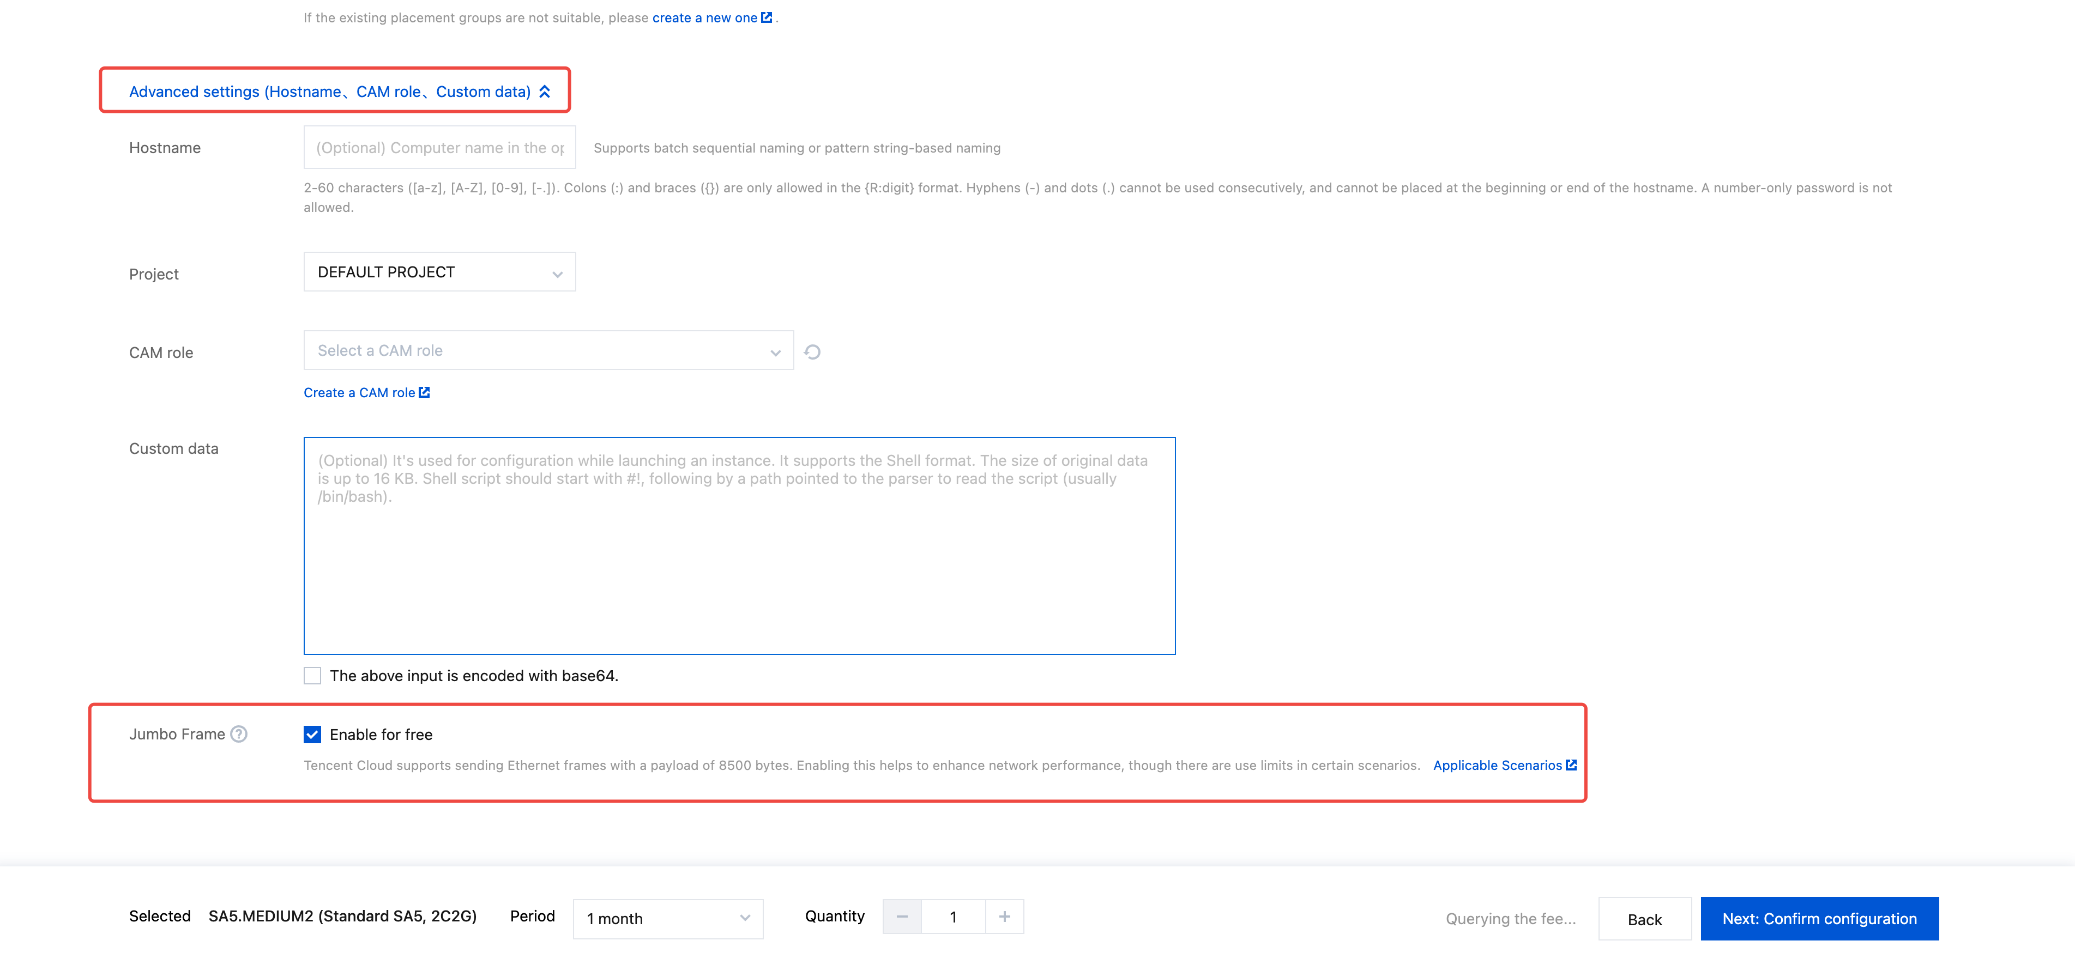
Task: Click external link icon next to 'create a new one'
Action: (x=766, y=17)
